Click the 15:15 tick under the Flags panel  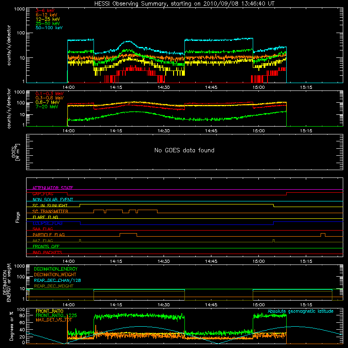point(306,261)
